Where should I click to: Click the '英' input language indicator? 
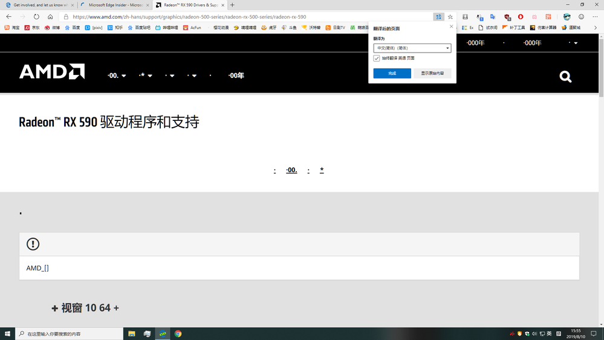point(549,334)
